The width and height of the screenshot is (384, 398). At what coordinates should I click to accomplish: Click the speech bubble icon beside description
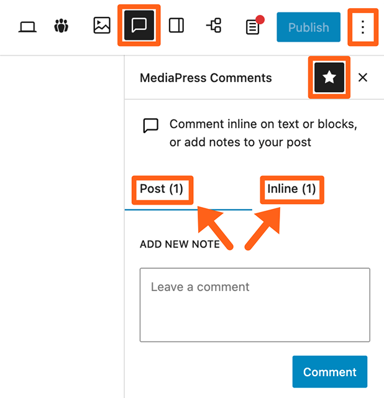point(150,126)
